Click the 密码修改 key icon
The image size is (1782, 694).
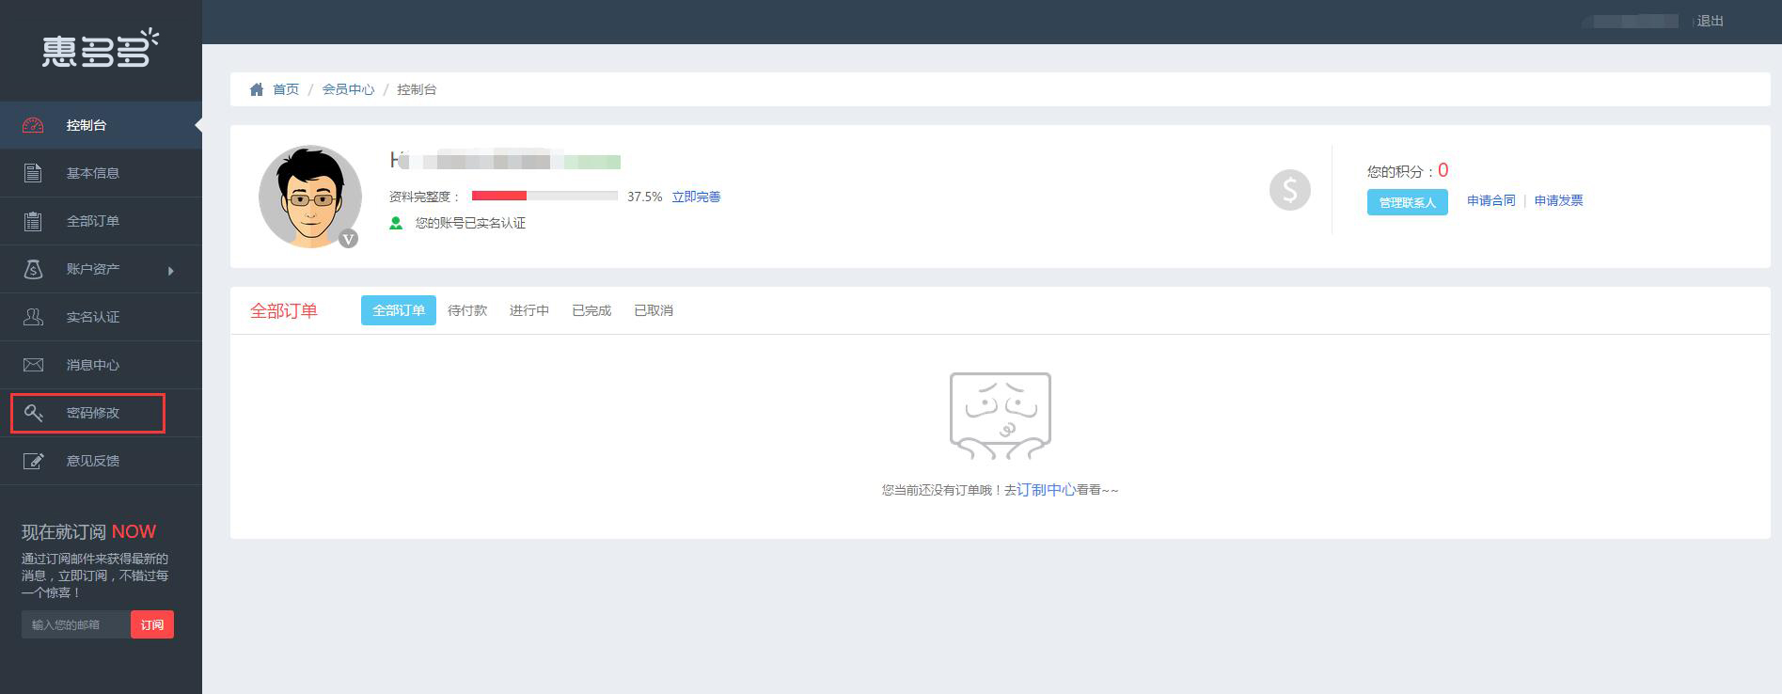pos(33,413)
